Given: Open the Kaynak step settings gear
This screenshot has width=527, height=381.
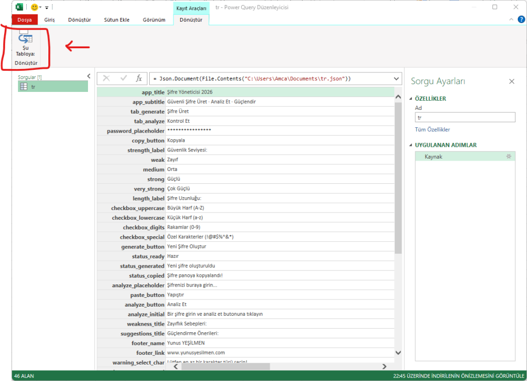Looking at the screenshot, I should (508, 156).
